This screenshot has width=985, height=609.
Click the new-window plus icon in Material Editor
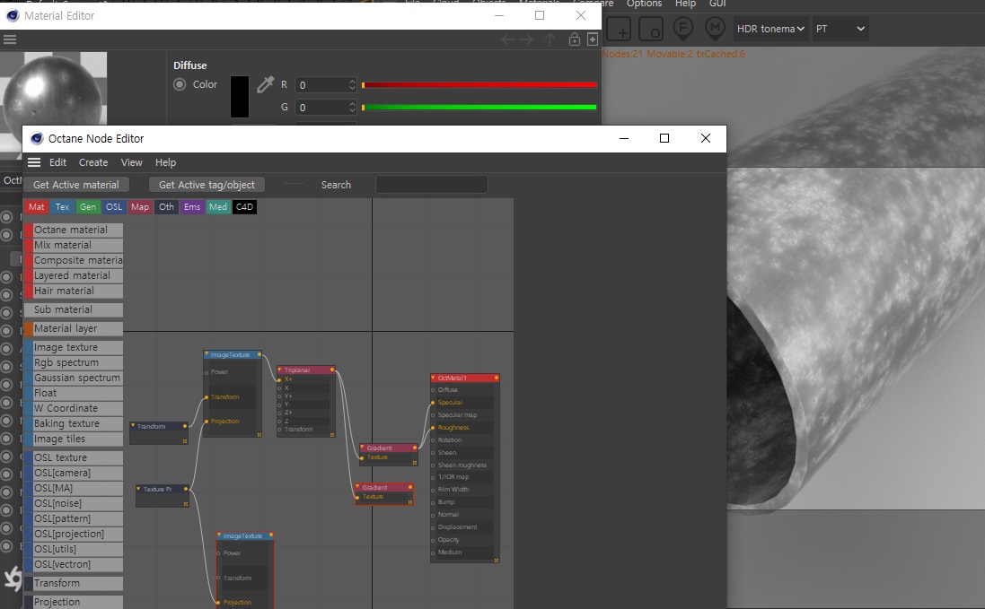click(593, 39)
